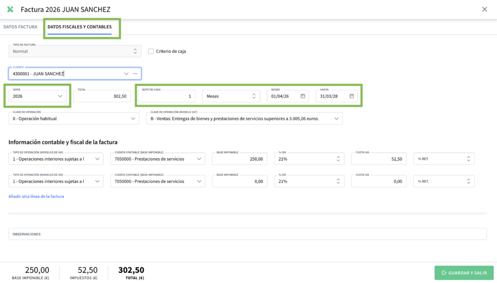This screenshot has width=497, height=283.
Task: Enable the Criterio de caja checkbox
Action: click(151, 51)
